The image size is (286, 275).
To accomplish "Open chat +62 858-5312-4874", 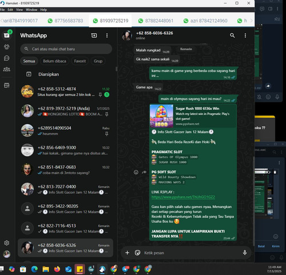I will 65,91.
